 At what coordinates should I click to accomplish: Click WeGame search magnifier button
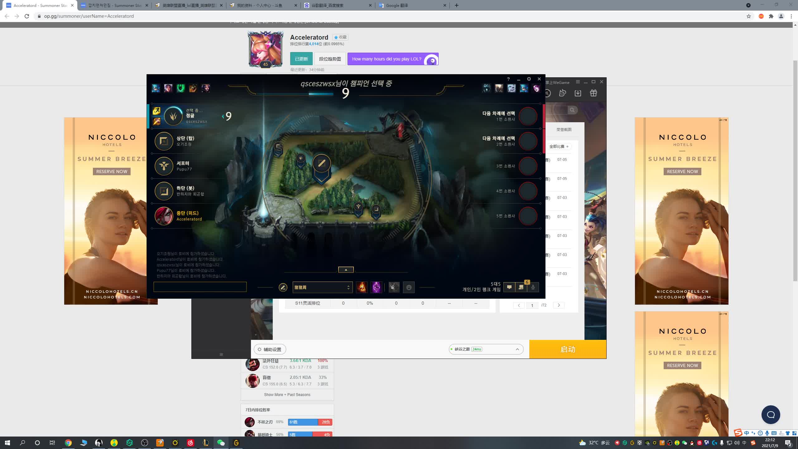tap(572, 110)
